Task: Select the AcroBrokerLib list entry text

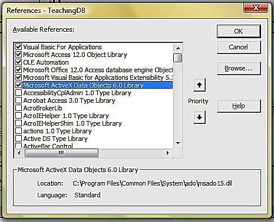Action: [42, 108]
